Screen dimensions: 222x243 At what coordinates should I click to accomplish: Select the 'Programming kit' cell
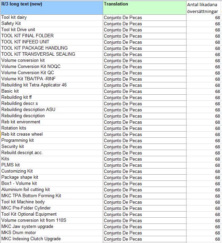pos(52,140)
